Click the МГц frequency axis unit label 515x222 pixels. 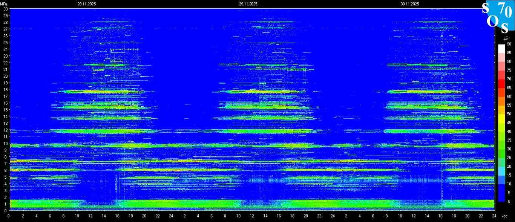tap(4, 4)
